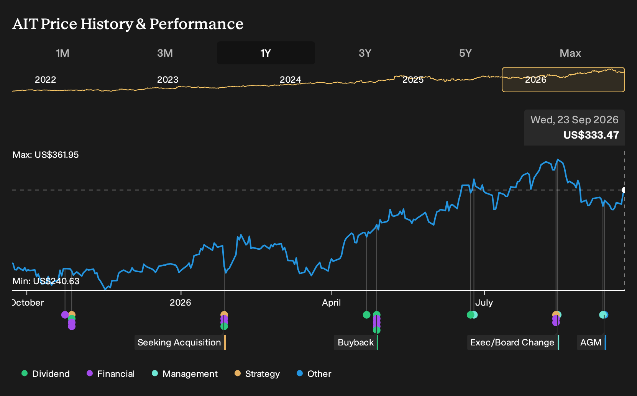Click the July axis label
The image size is (637, 396).
click(x=484, y=303)
